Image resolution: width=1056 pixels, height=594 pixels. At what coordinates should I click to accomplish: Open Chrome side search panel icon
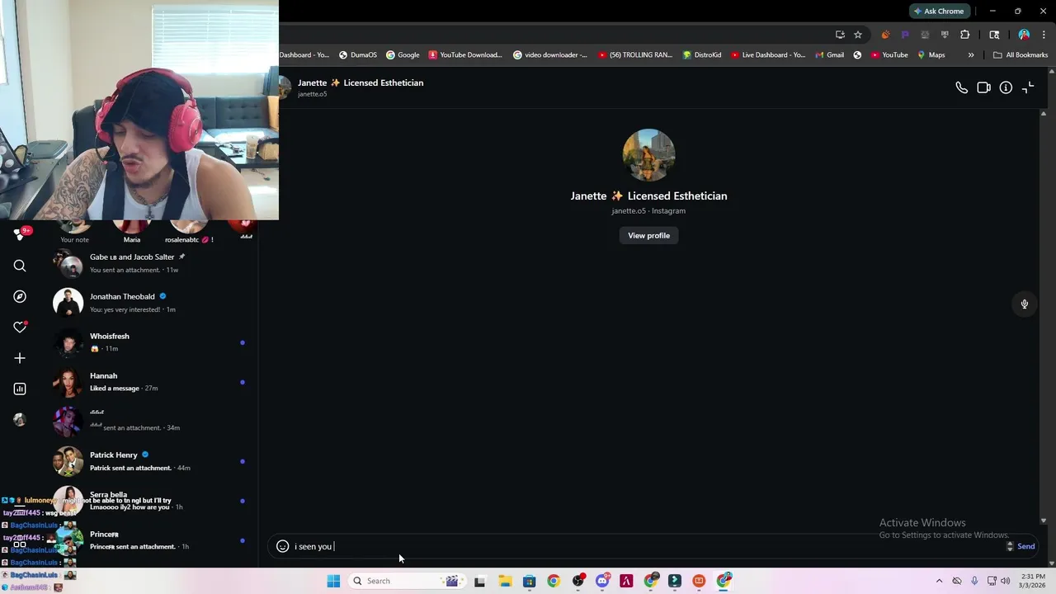[x=994, y=35]
